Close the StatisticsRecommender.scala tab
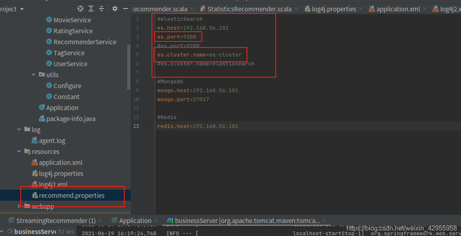This screenshot has height=236, width=461. (x=296, y=9)
